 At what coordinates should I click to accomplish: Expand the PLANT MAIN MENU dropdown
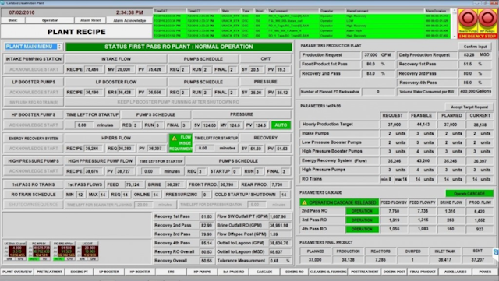click(x=59, y=47)
